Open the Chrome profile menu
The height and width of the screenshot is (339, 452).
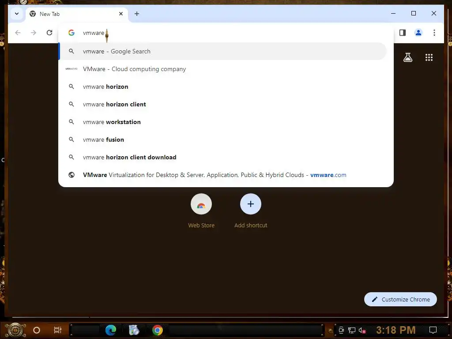418,33
